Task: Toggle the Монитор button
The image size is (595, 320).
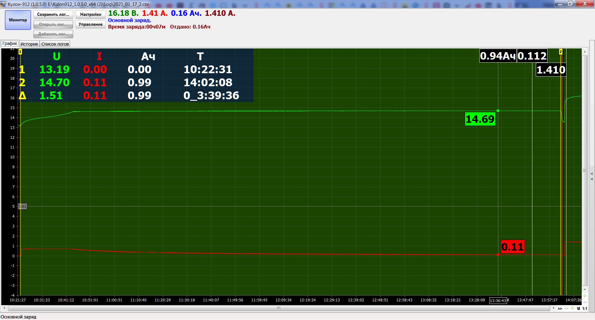Action: point(18,20)
